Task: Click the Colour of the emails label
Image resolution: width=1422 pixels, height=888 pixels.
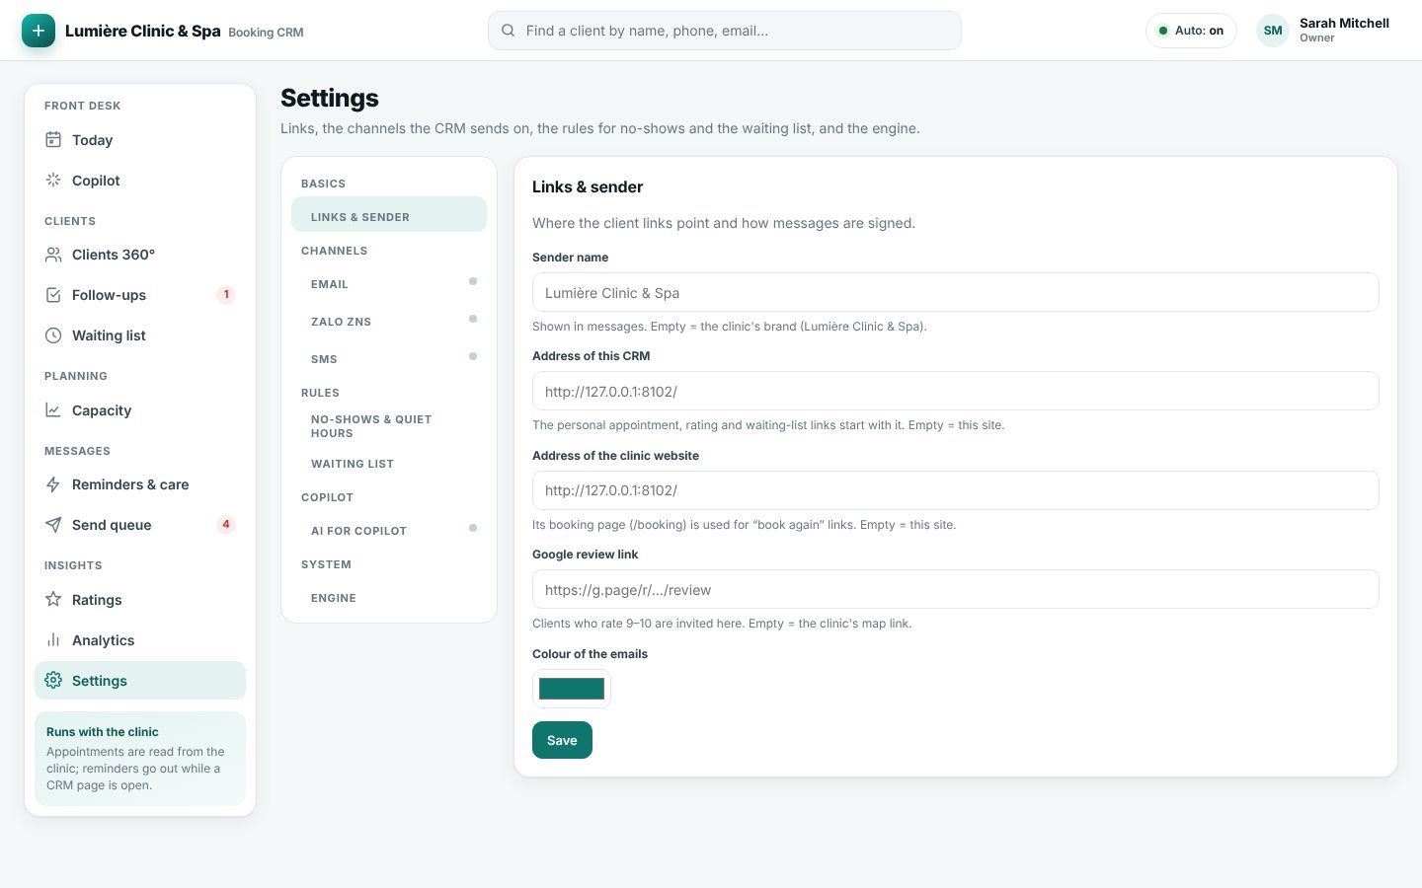Action: (590, 653)
